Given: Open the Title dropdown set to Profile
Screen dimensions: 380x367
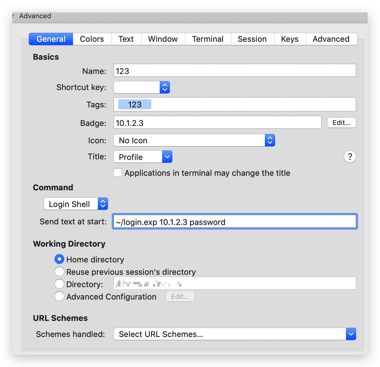Looking at the screenshot, I should click(143, 157).
